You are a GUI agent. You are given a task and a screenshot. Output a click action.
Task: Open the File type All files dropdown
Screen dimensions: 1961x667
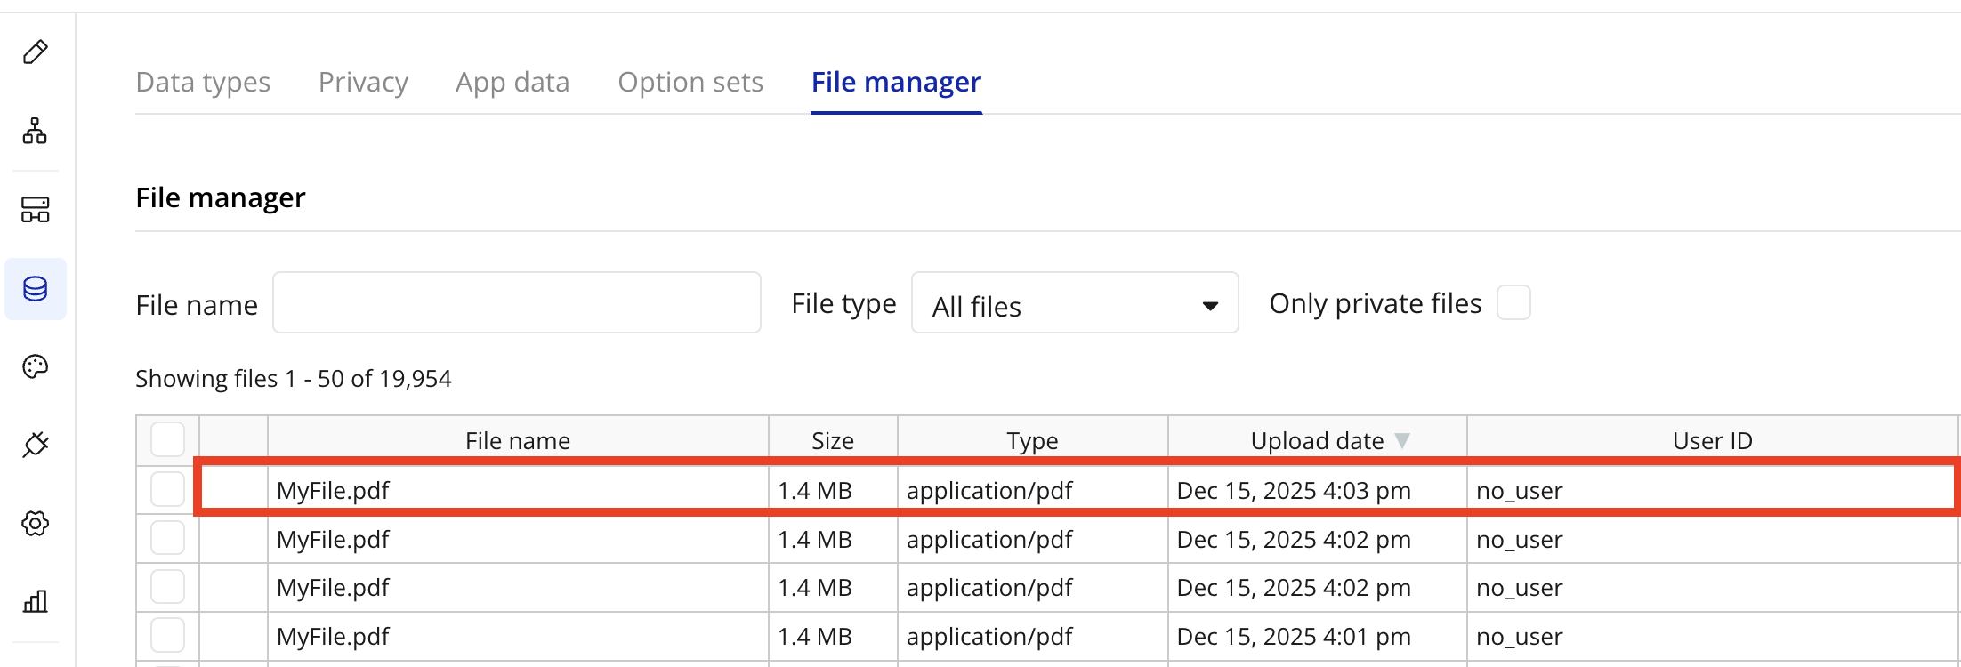(x=1075, y=303)
